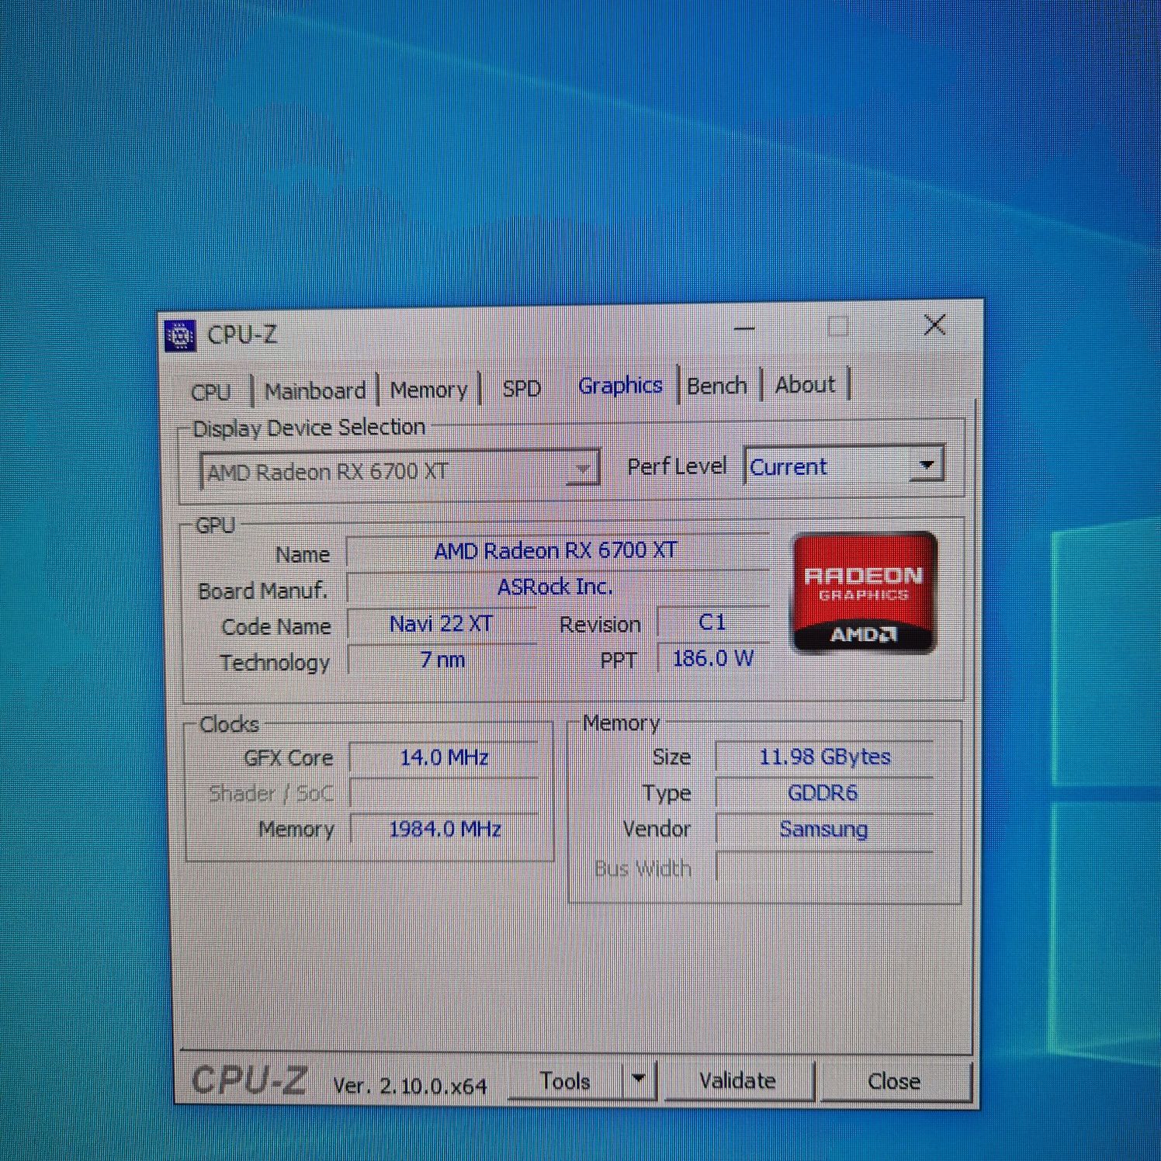Switch to the About tab
Viewport: 1161px width, 1161px height.
[x=805, y=385]
